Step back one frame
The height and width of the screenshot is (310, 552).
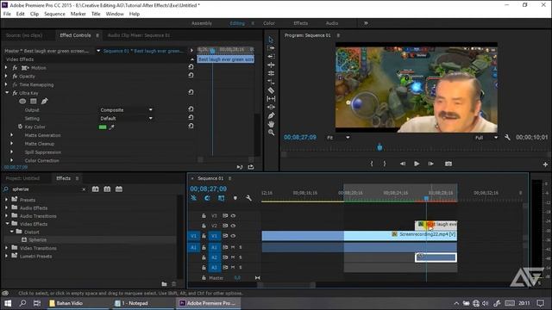[x=403, y=164]
